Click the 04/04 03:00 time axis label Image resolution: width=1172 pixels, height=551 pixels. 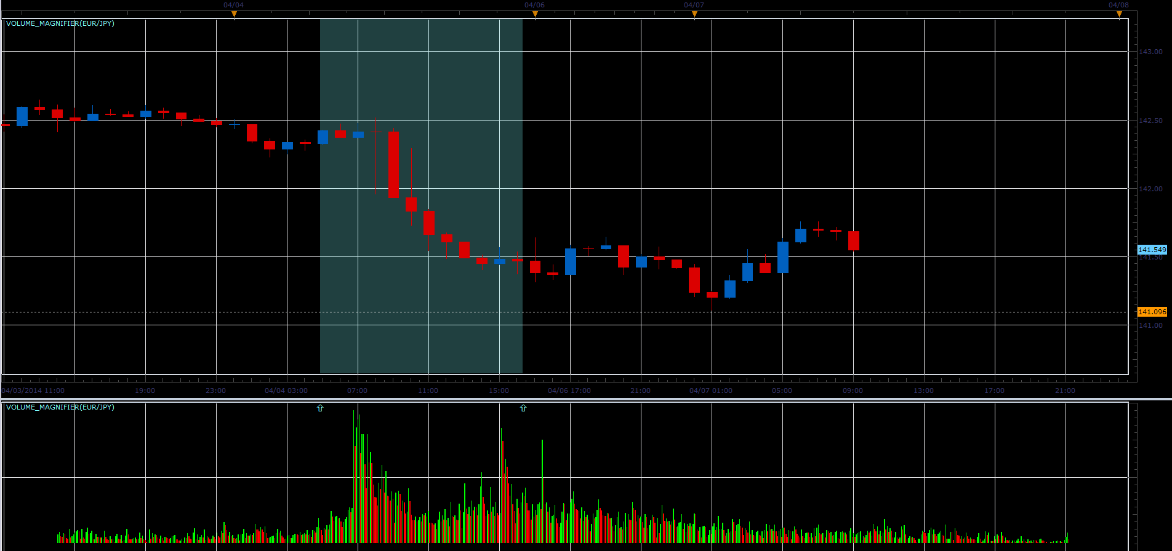[286, 390]
